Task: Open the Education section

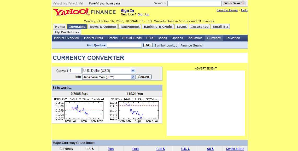Action: coord(233,38)
